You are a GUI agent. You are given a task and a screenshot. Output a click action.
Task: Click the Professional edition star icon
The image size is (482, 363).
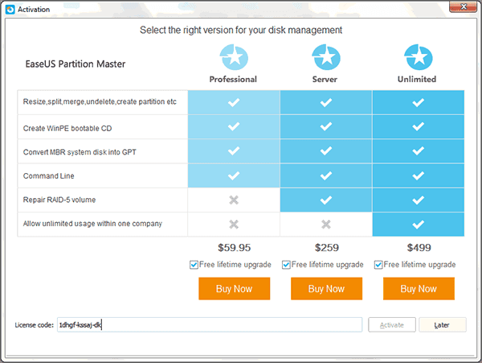click(234, 57)
